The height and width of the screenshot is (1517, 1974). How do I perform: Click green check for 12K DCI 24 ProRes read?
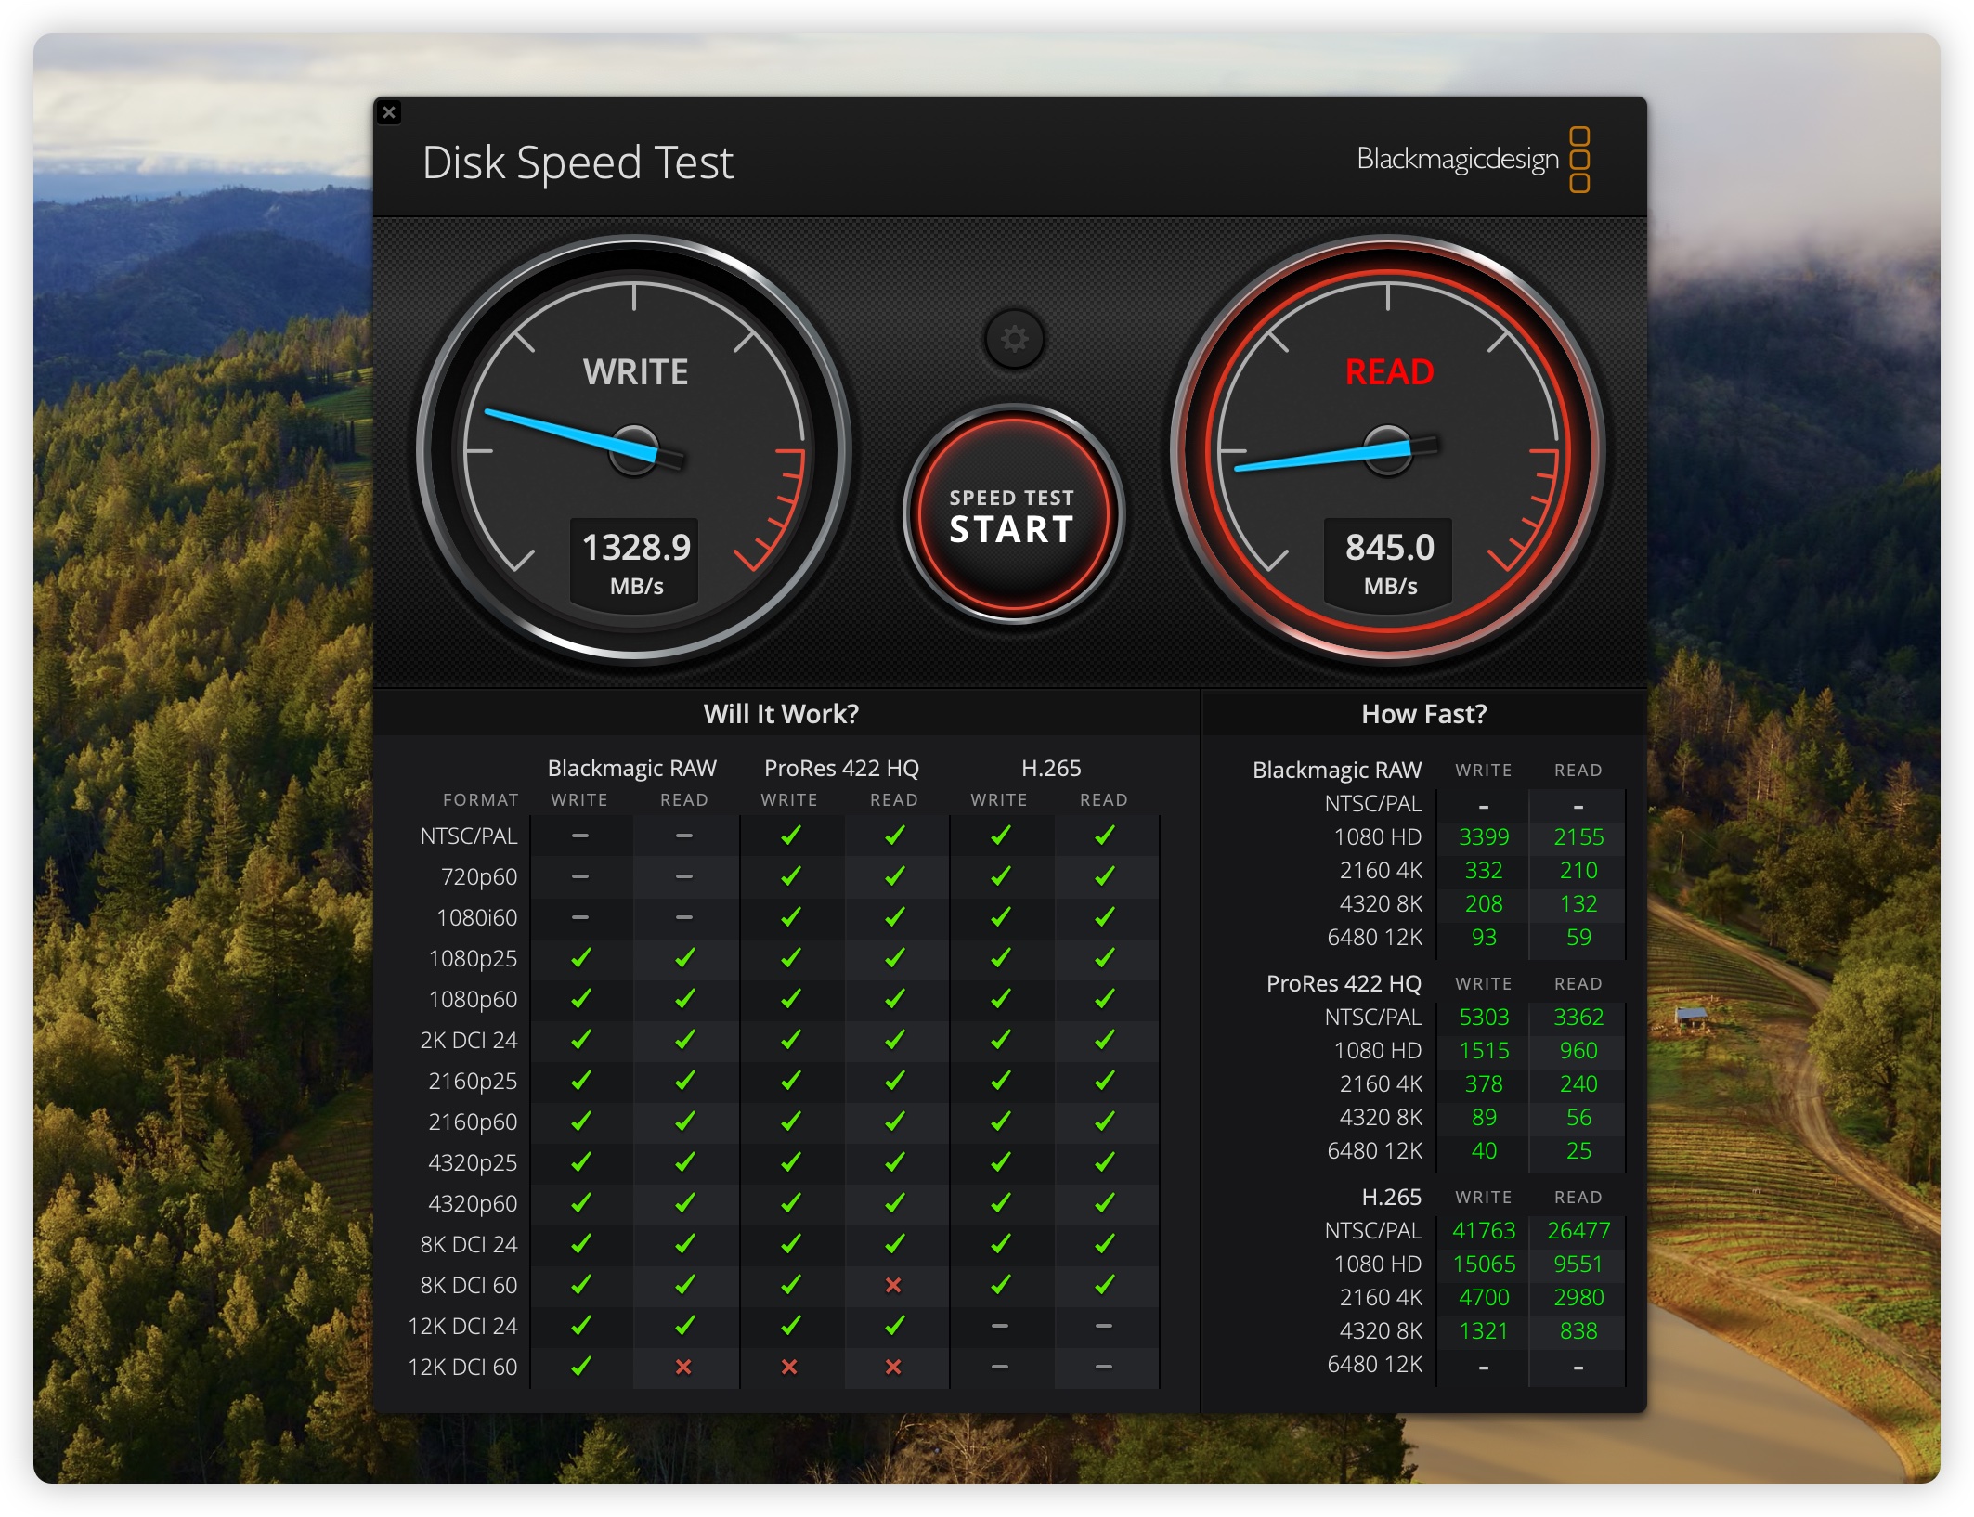(894, 1326)
